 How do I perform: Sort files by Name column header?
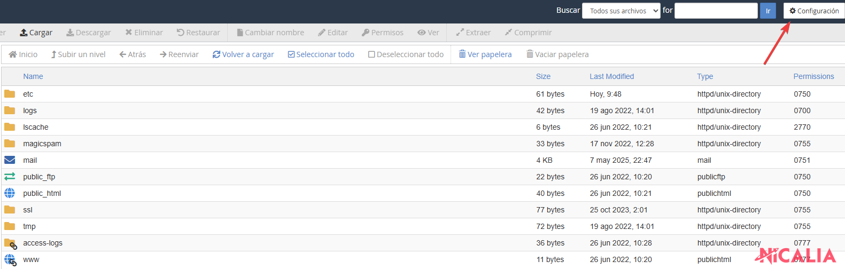(33, 76)
